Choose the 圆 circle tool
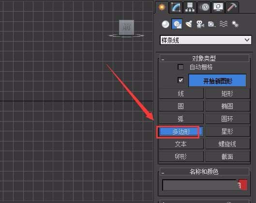This screenshot has height=203, width=256. pyautogui.click(x=181, y=106)
